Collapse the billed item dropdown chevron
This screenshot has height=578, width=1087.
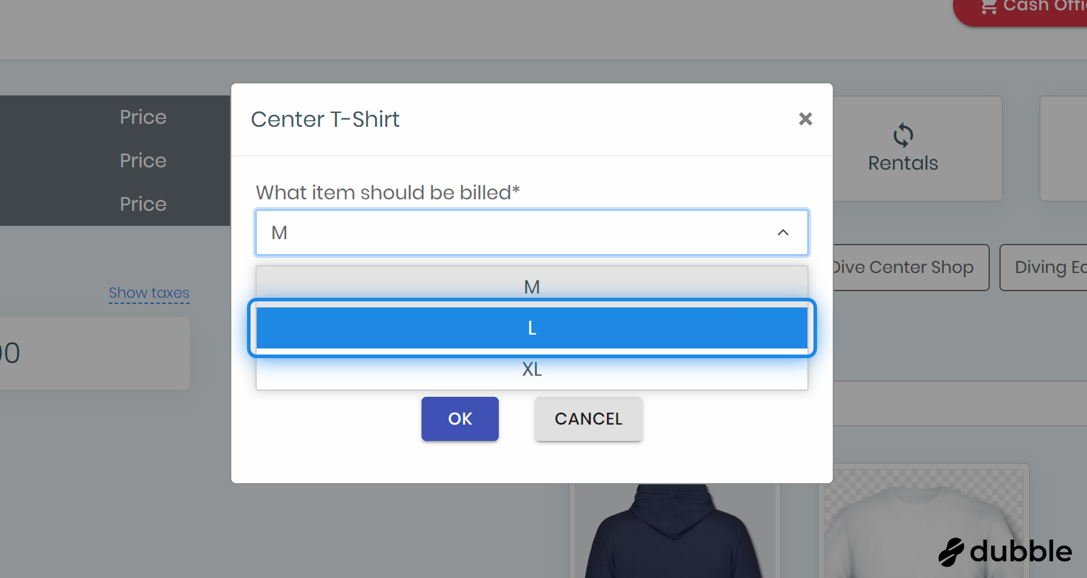pyautogui.click(x=783, y=233)
